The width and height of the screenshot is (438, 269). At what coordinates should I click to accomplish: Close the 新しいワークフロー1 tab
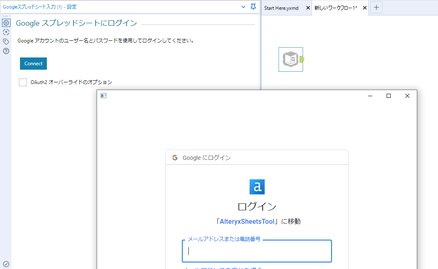(x=365, y=8)
